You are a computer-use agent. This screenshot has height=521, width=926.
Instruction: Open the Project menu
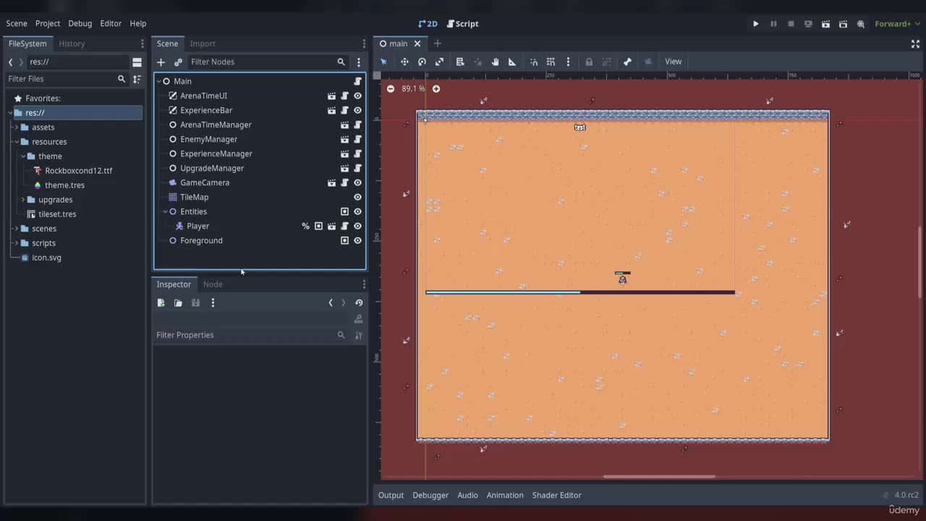coord(48,23)
